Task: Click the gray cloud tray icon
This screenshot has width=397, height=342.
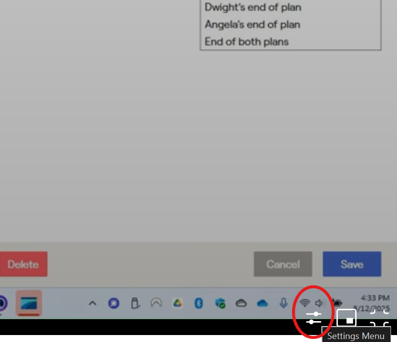Action: coord(241,303)
